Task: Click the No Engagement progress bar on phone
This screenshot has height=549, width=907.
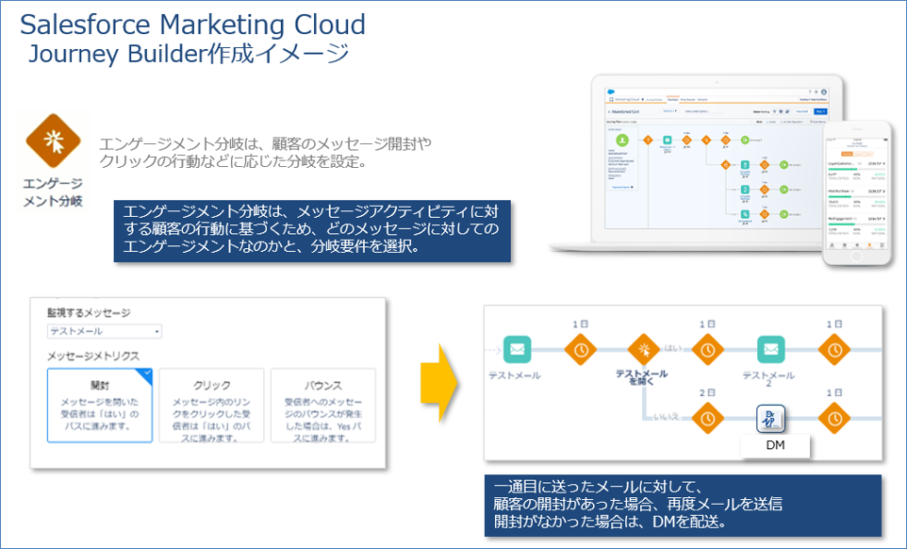Action: tap(857, 225)
